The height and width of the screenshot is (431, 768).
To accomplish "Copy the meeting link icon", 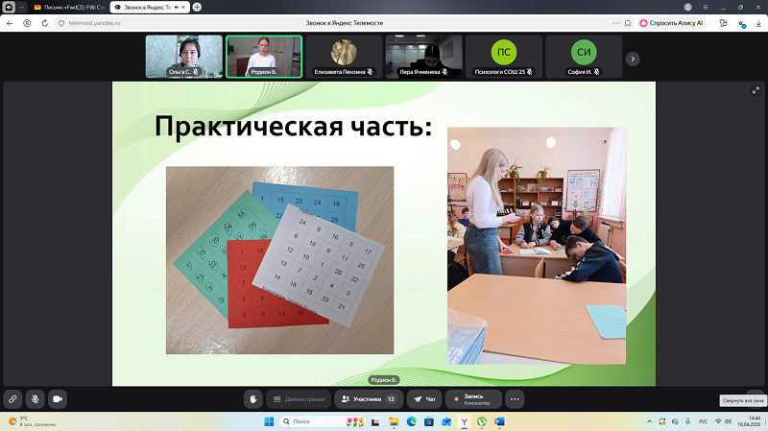I will coord(12,399).
